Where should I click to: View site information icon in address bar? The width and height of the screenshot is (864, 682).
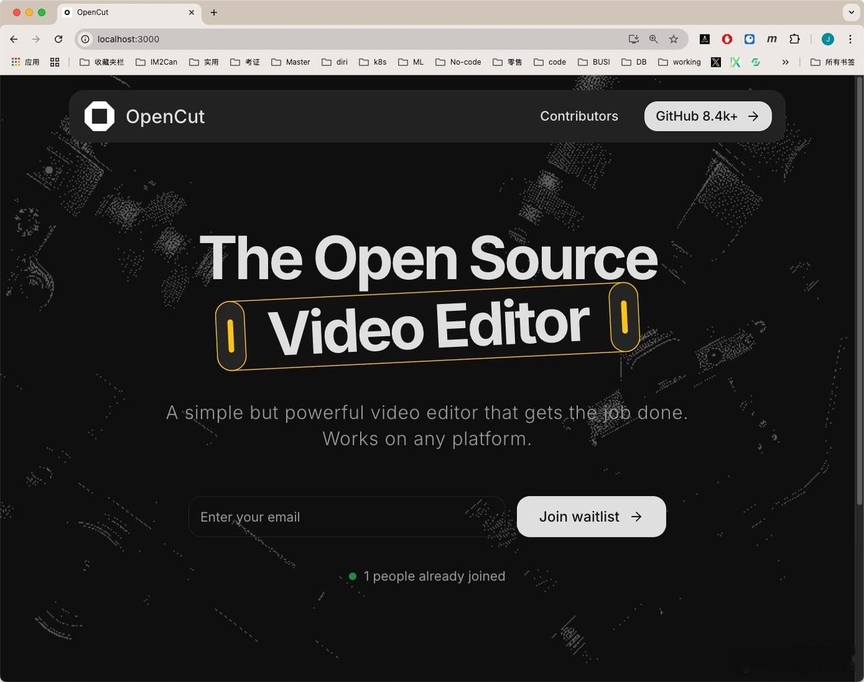[x=86, y=39]
